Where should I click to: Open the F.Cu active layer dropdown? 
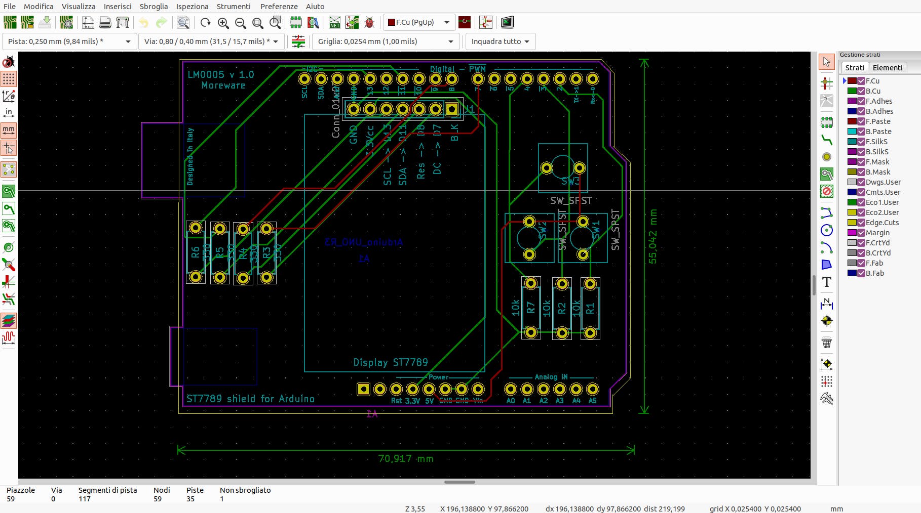point(419,22)
